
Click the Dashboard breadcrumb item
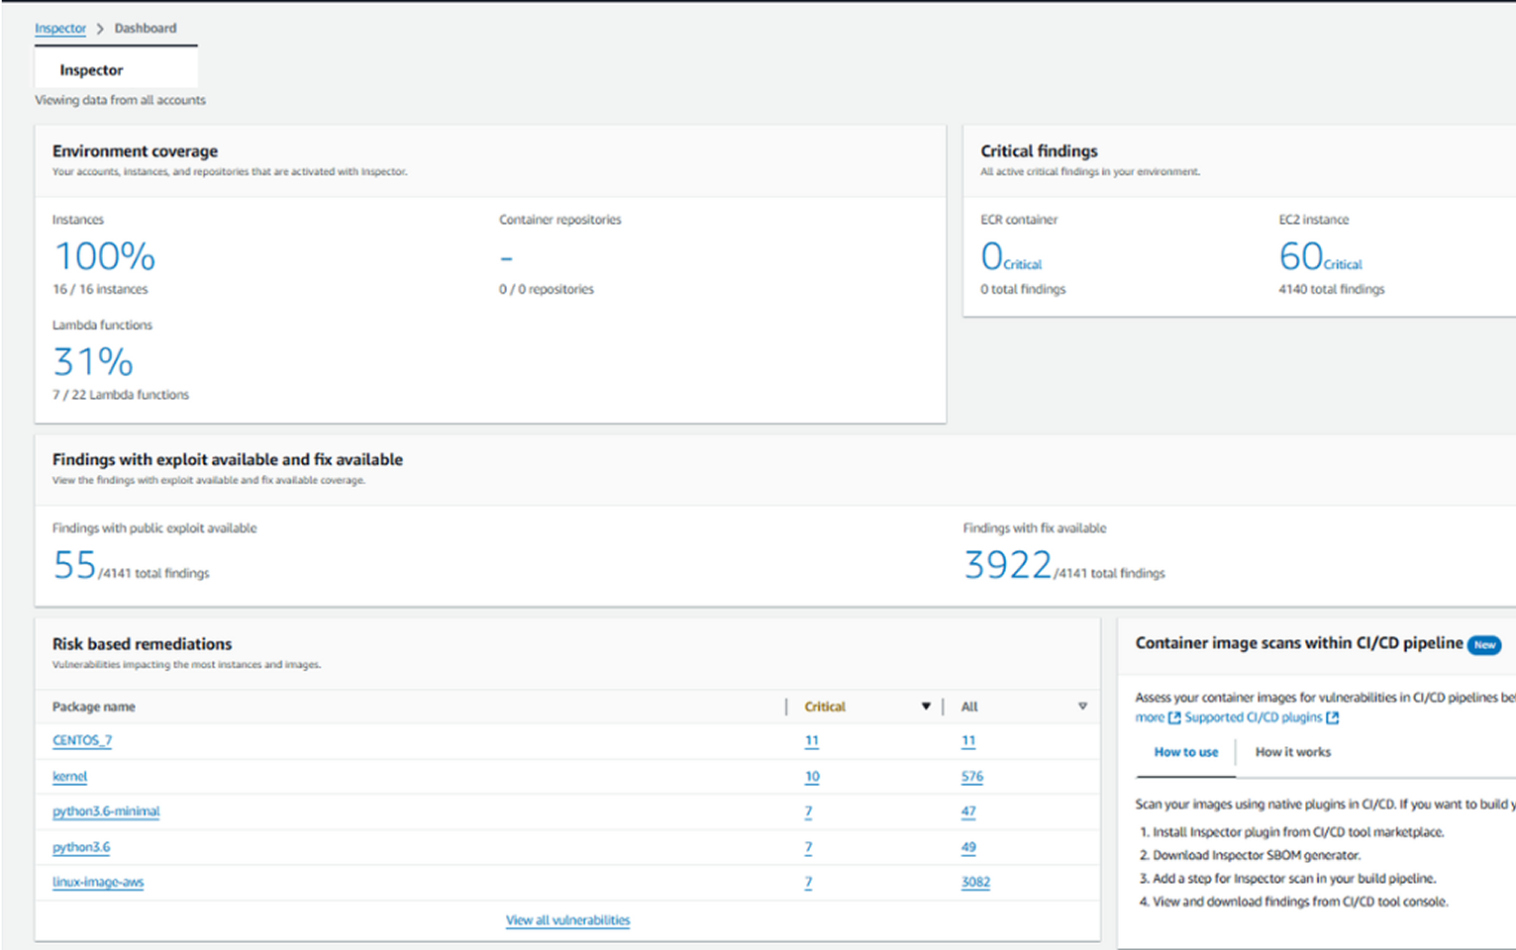coord(145,28)
